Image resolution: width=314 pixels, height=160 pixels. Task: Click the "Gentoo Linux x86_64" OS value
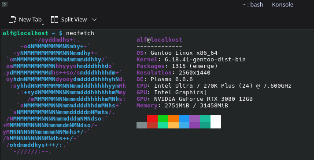click(184, 53)
